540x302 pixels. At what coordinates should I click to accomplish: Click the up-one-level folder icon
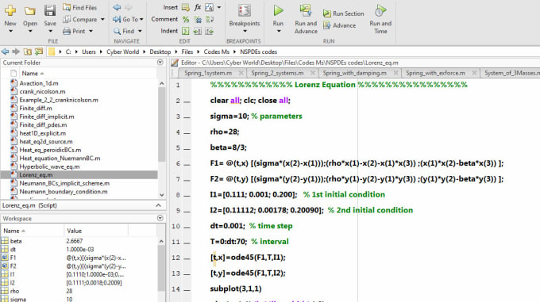(x=28, y=52)
